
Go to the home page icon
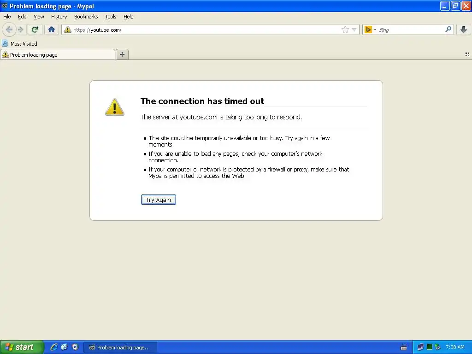click(52, 29)
